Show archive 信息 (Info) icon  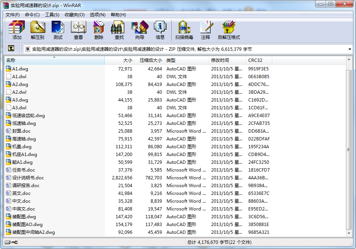tap(160, 30)
